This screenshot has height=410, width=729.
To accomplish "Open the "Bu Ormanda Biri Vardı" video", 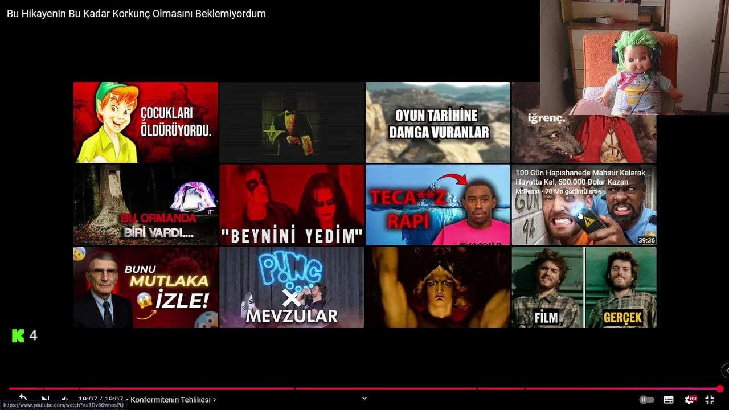I will pos(145,205).
